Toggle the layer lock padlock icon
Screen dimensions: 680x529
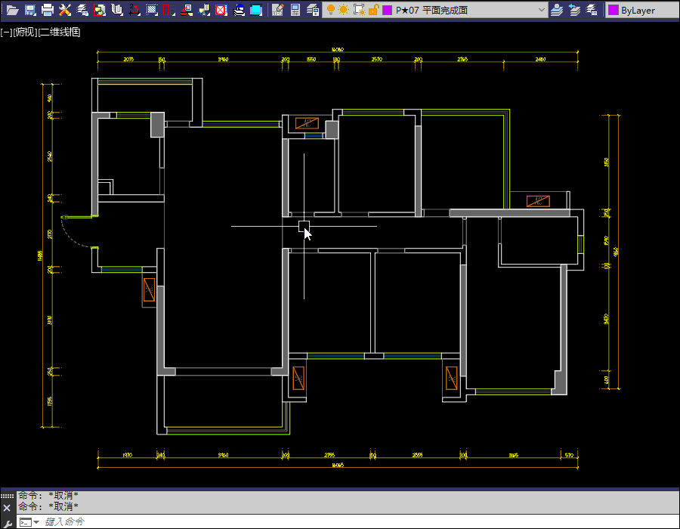tap(373, 10)
